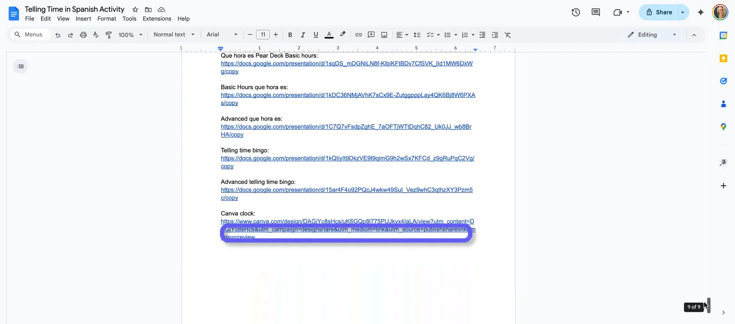
Task: Click the Clear formatting icon
Action: coord(508,35)
